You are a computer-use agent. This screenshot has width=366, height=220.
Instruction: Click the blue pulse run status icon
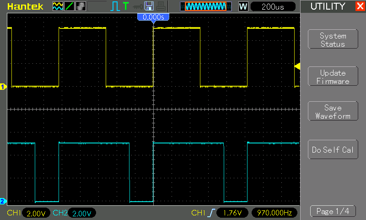coord(115,6)
